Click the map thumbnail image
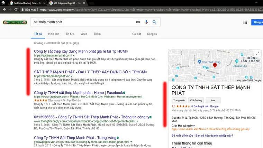 coord(215,66)
